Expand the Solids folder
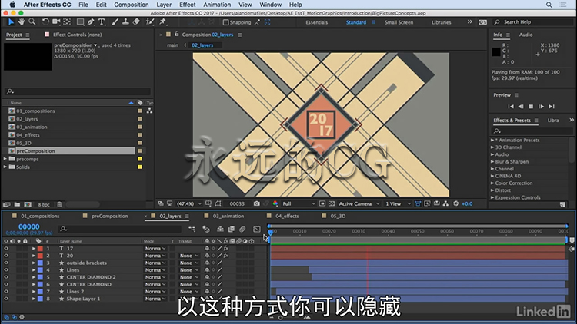Viewport: 577px width, 324px height. (x=5, y=167)
